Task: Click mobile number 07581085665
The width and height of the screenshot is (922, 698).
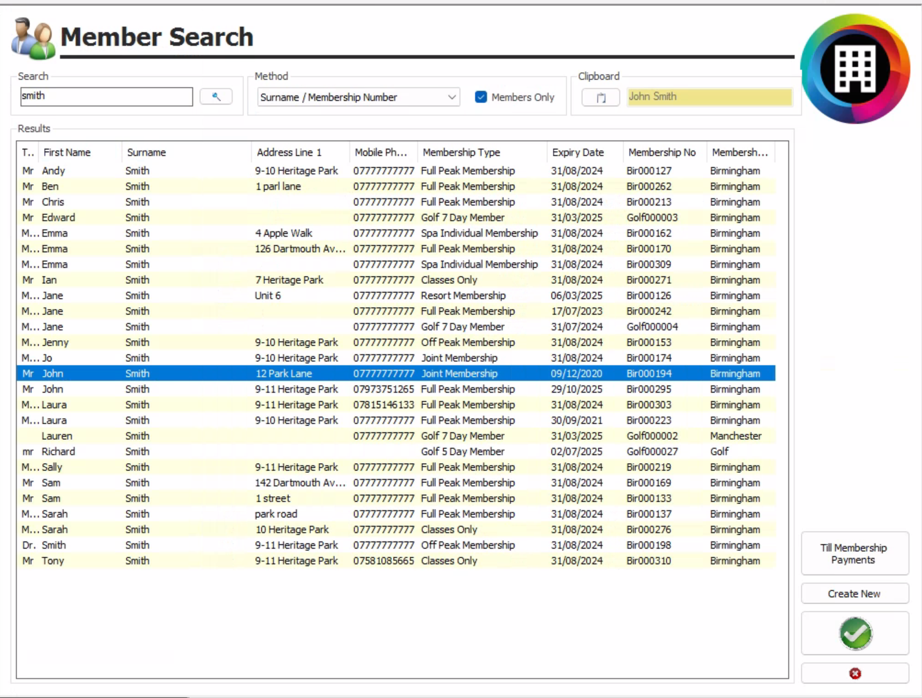Action: tap(383, 561)
